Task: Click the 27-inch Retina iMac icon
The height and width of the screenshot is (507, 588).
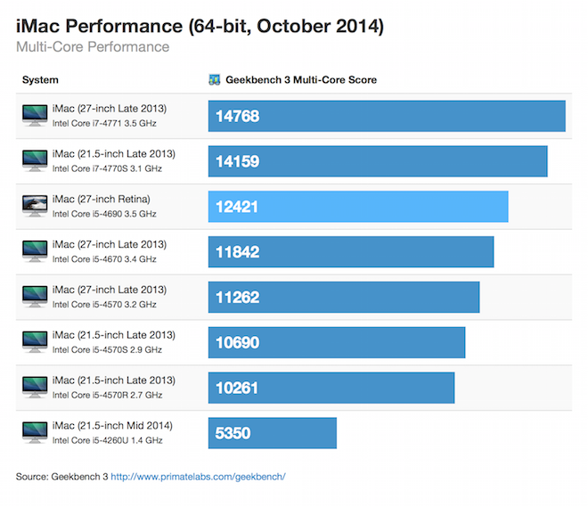Action: [37, 206]
